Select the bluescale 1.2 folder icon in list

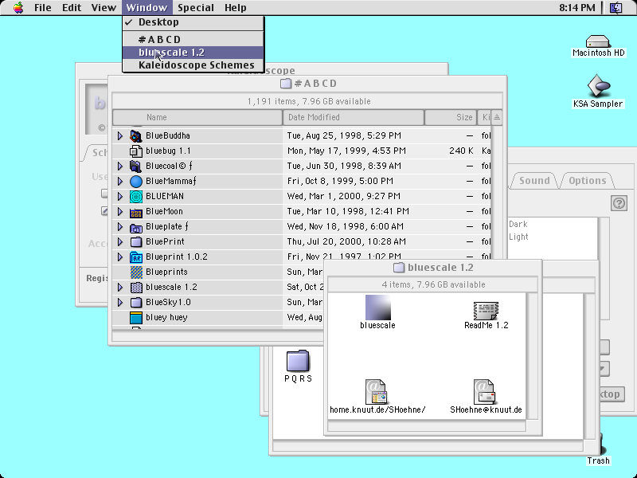(x=135, y=288)
